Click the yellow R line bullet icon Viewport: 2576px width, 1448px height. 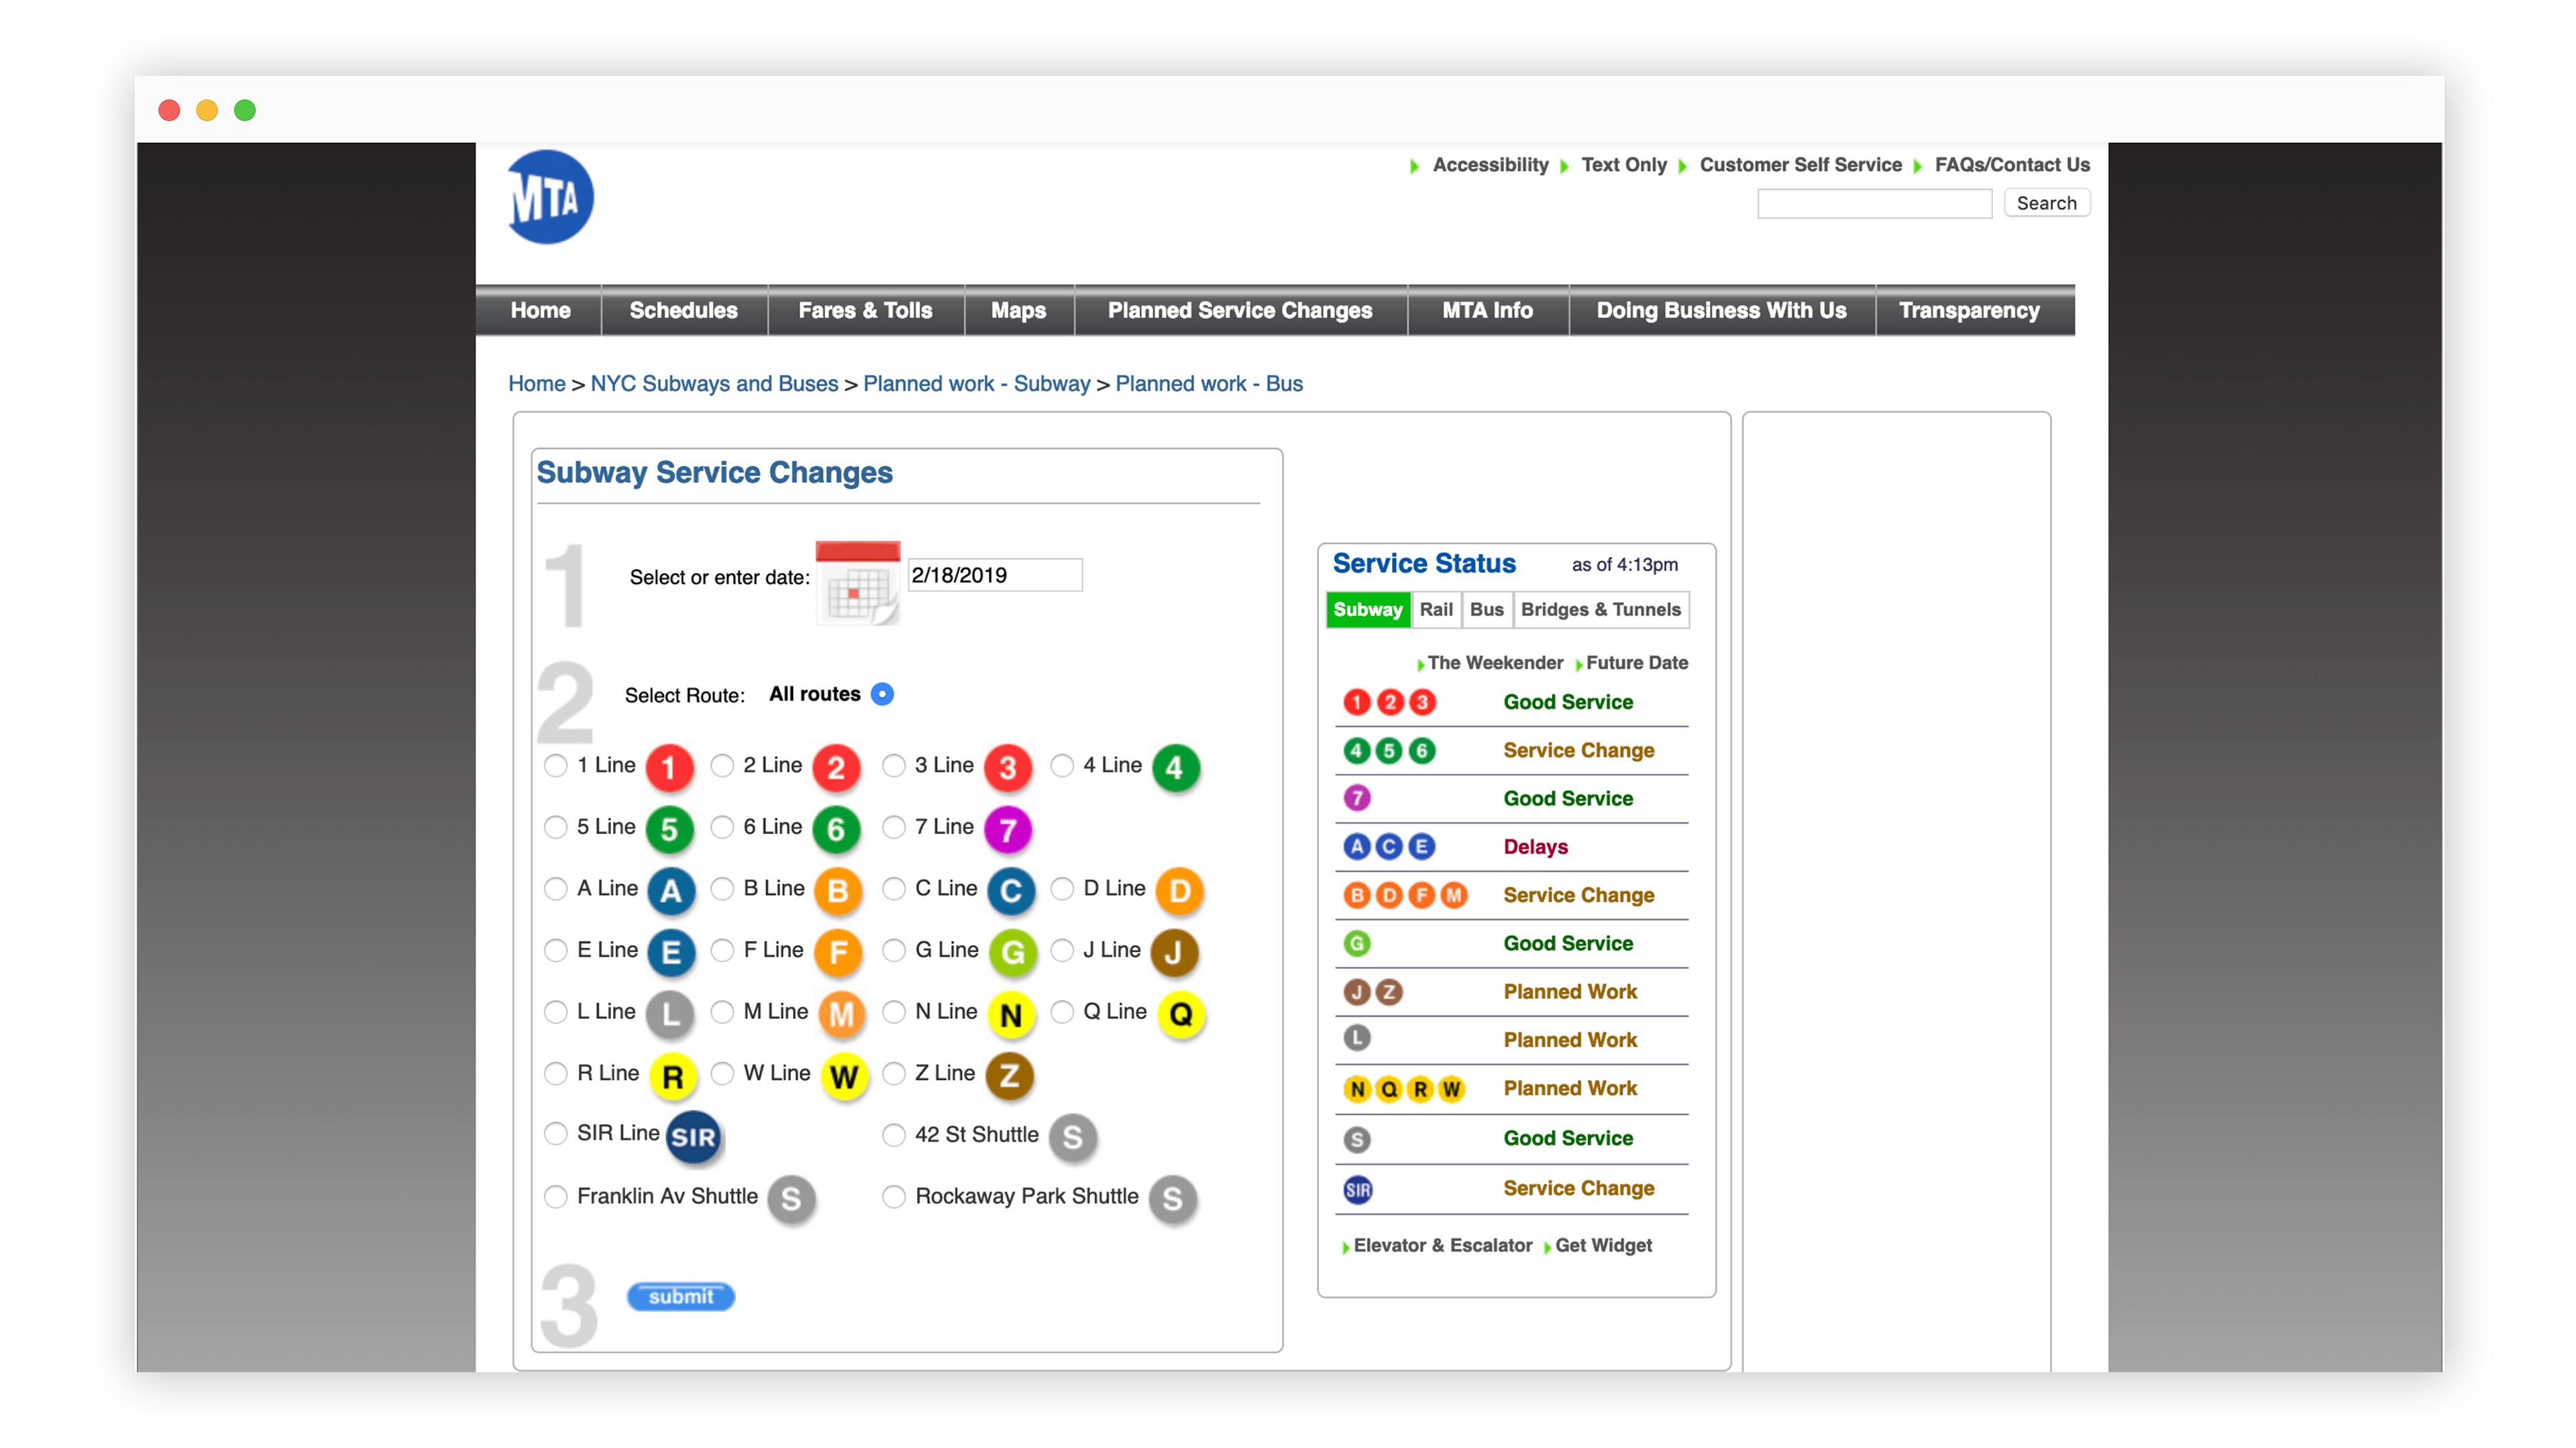click(x=673, y=1076)
